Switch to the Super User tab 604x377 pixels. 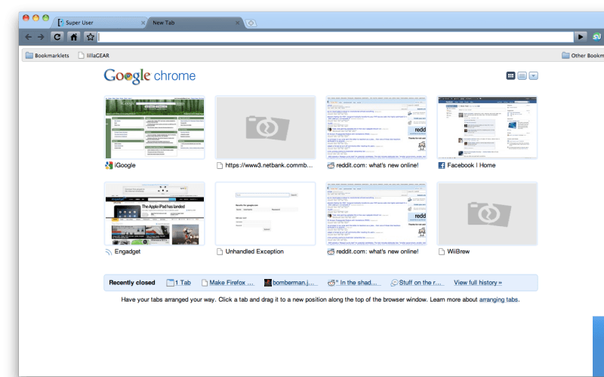tap(100, 23)
